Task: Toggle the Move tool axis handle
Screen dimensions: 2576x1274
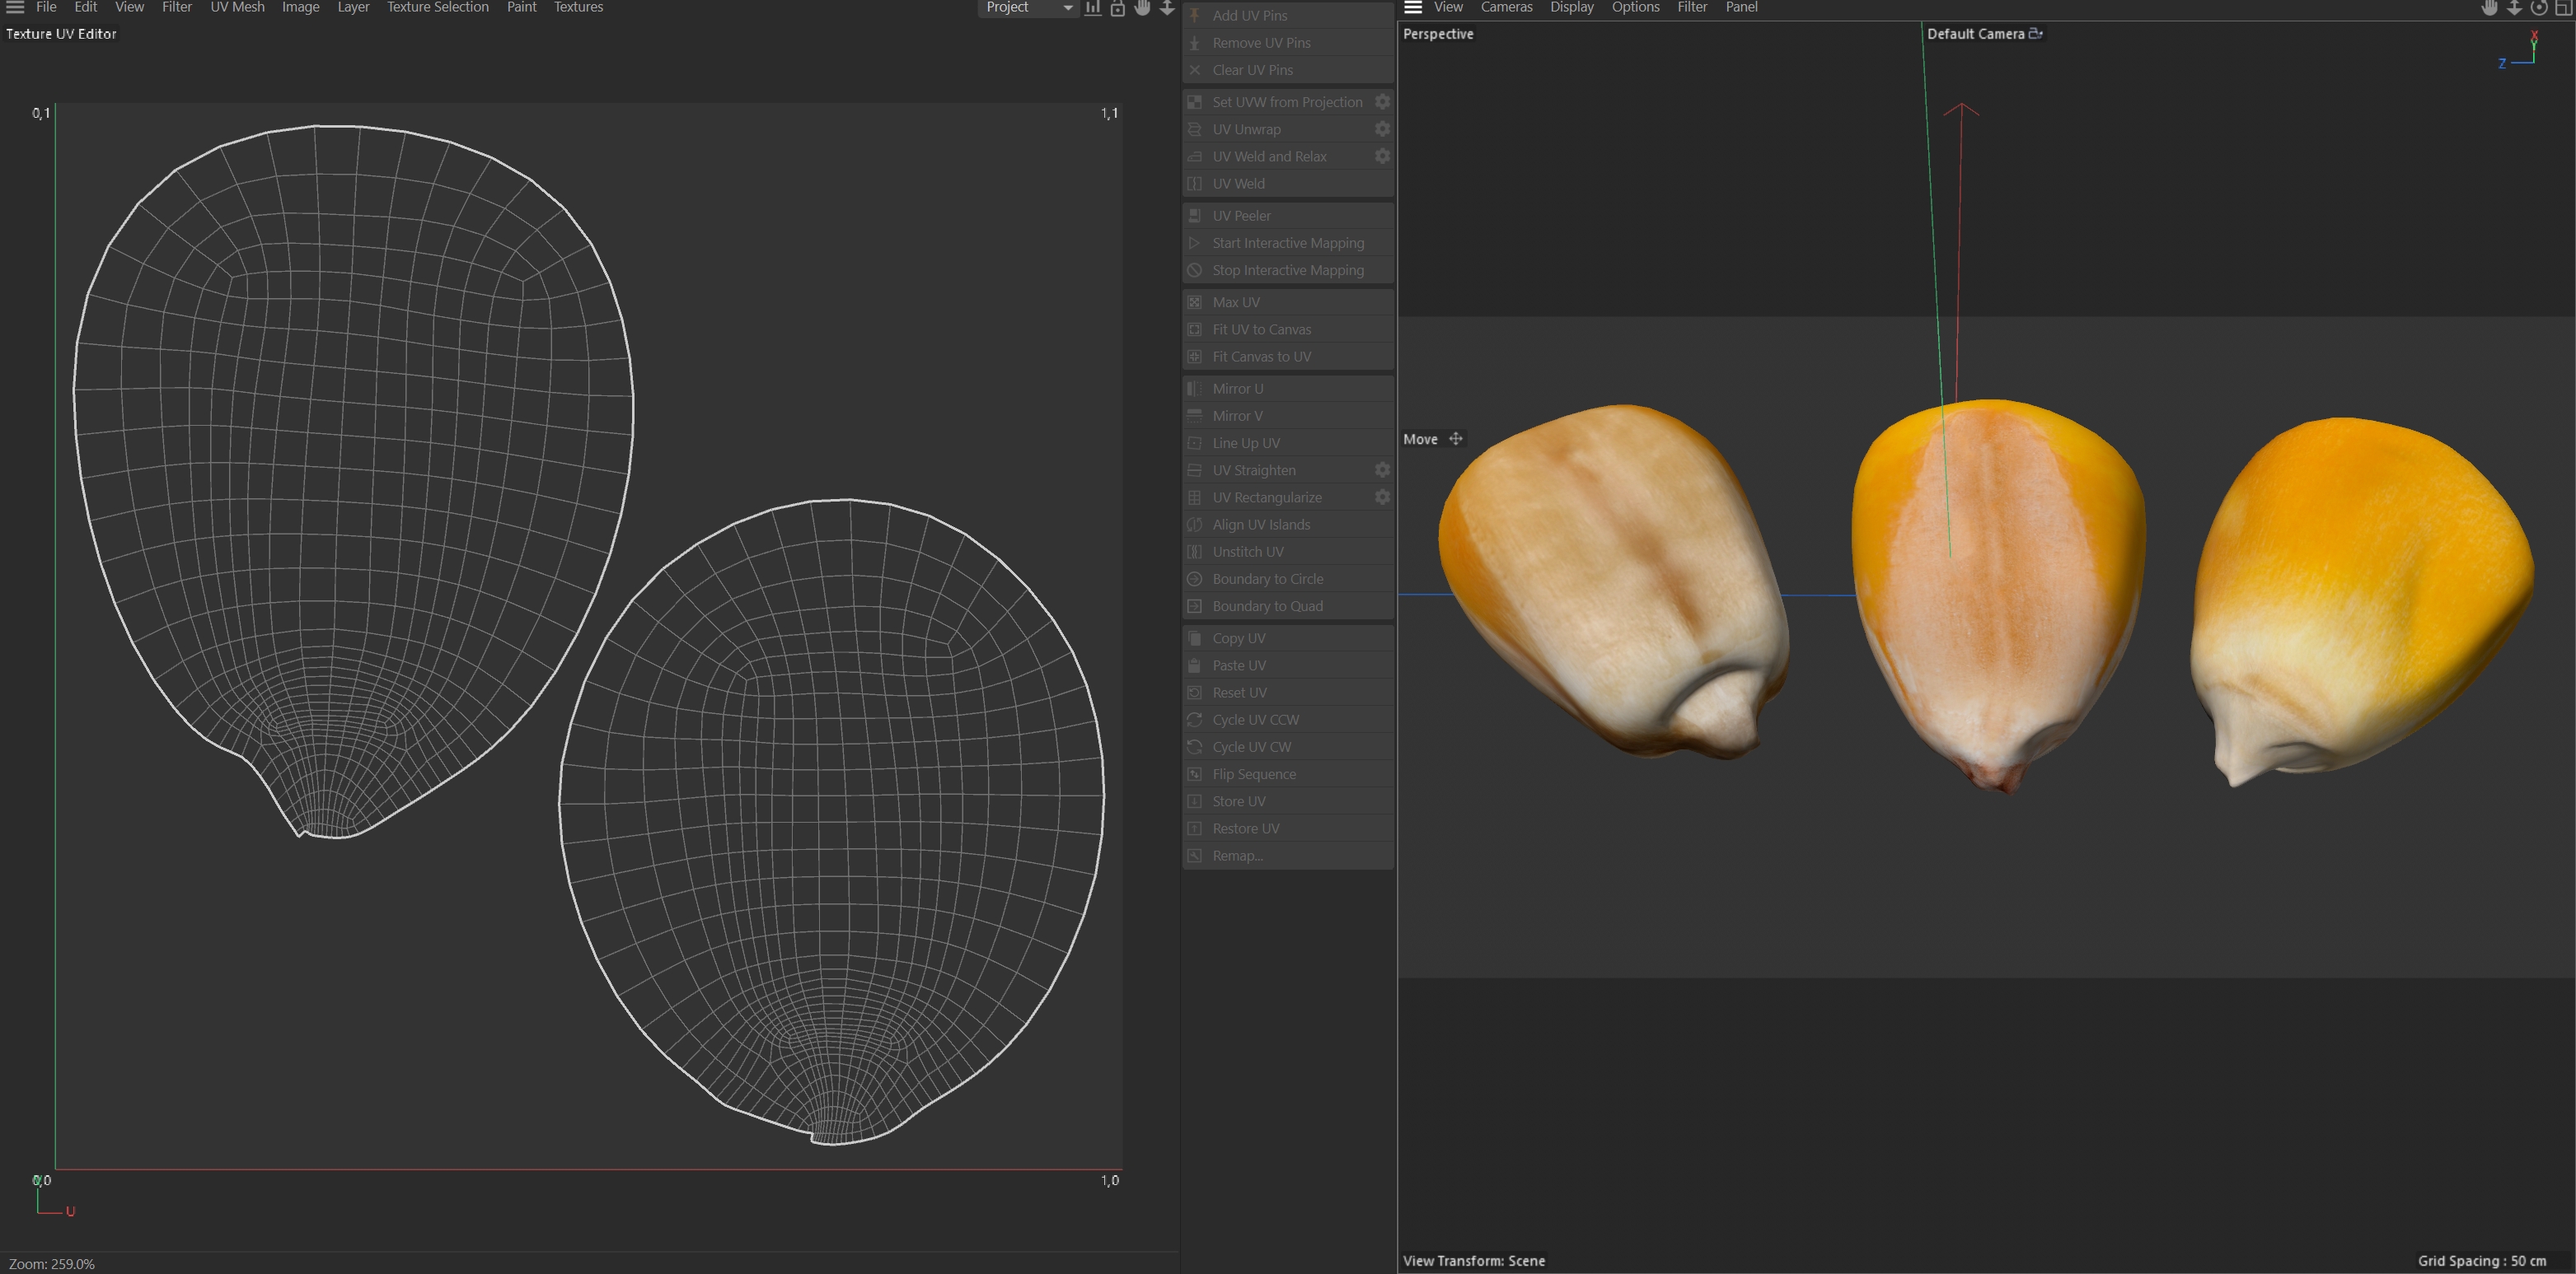Action: click(x=1456, y=439)
